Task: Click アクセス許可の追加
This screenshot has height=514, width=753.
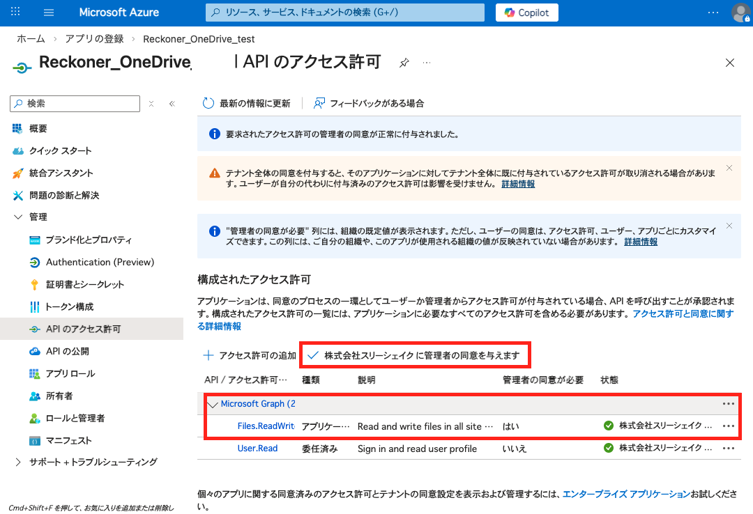Action: point(250,356)
